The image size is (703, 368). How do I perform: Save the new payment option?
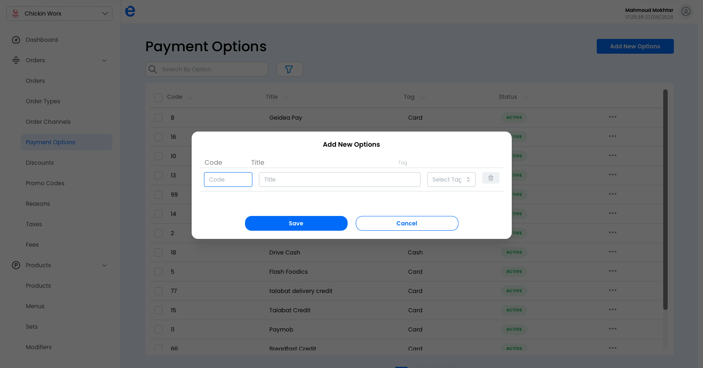296,223
